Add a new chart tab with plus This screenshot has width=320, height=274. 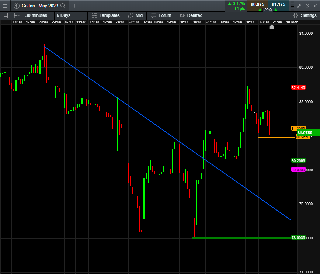pyautogui.click(x=75, y=6)
